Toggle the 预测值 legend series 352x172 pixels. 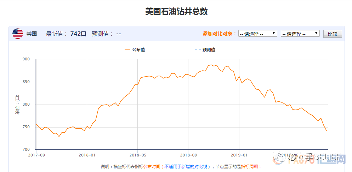pos(205,50)
